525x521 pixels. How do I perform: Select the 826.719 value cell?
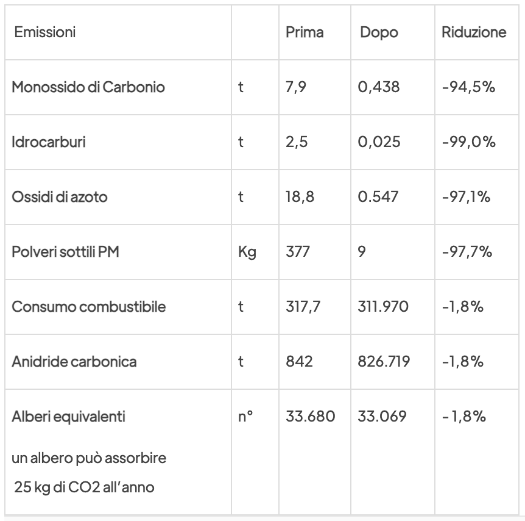tap(384, 362)
